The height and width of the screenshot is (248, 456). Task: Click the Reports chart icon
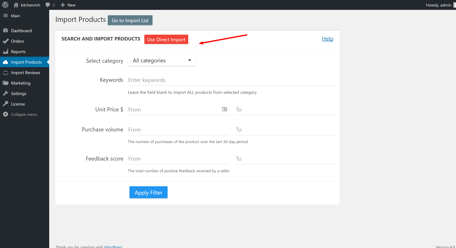(x=6, y=51)
